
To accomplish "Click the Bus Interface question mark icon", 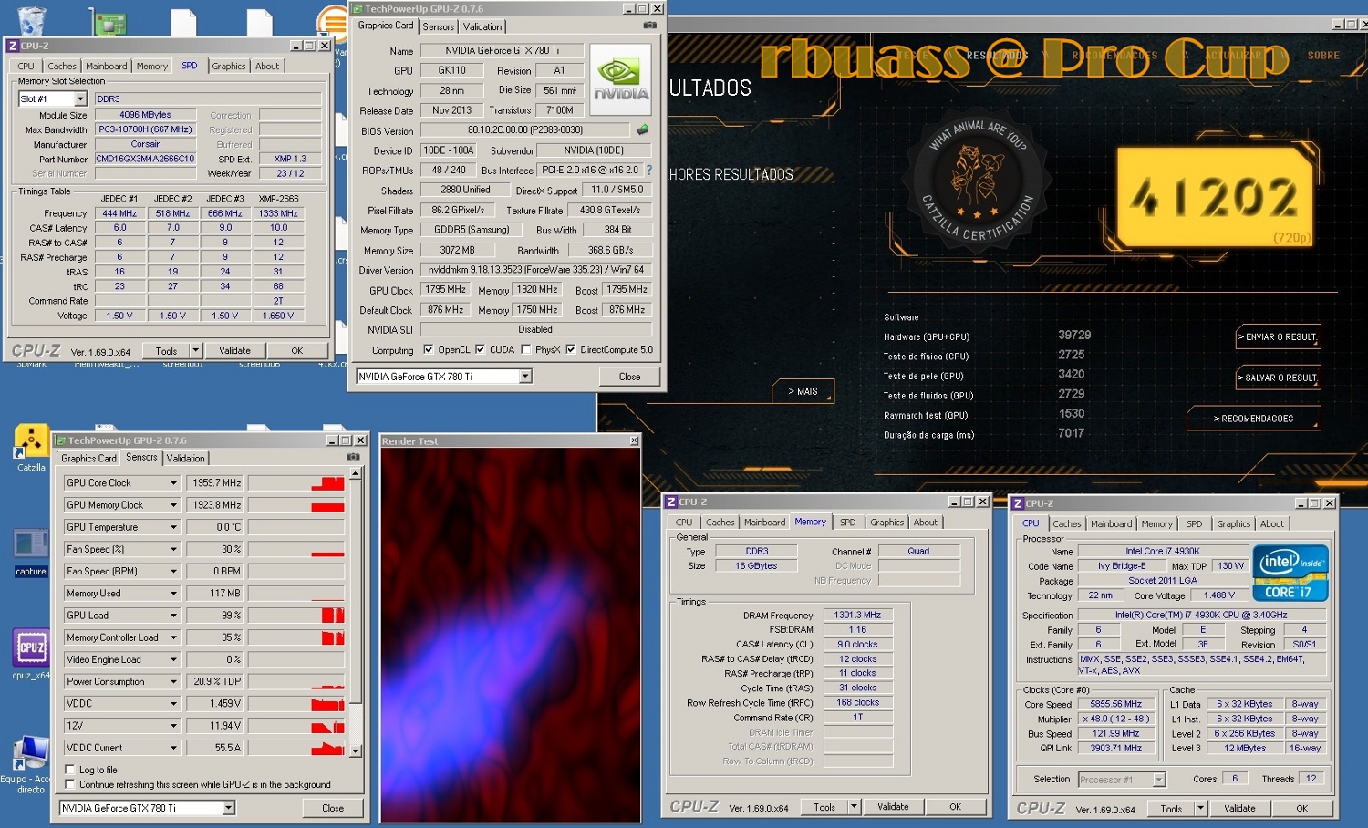I will point(649,171).
